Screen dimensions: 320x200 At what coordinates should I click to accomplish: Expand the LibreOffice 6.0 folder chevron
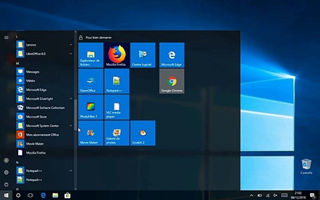71,54
